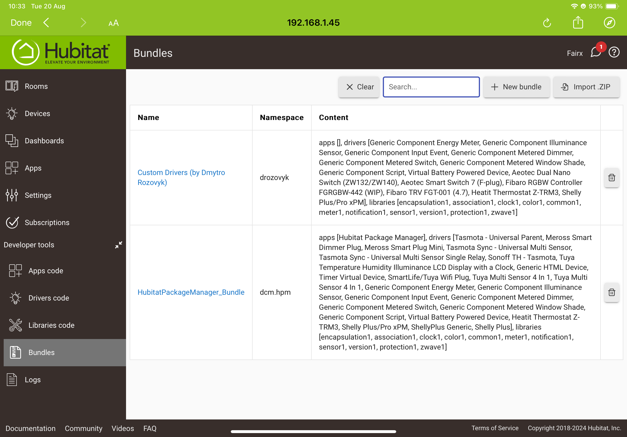This screenshot has width=627, height=437.
Task: Open the Community footer link
Action: (83, 428)
